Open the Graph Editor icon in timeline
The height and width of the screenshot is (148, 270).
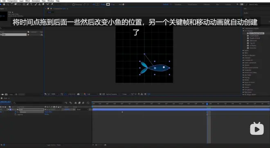(88, 103)
